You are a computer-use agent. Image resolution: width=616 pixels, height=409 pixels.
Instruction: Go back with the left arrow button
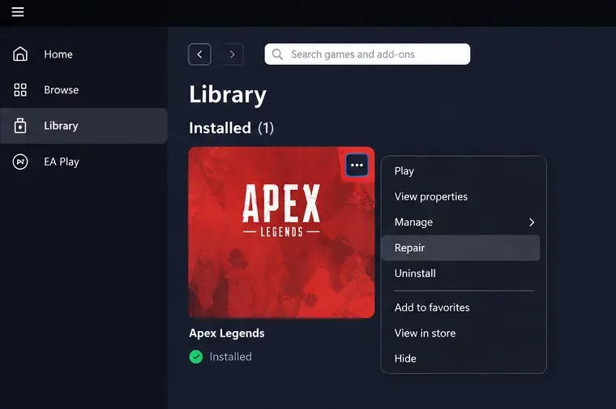tap(199, 54)
